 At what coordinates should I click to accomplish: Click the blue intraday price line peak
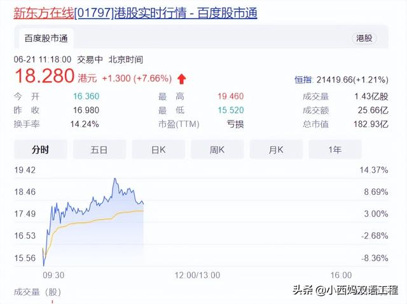[115, 179]
